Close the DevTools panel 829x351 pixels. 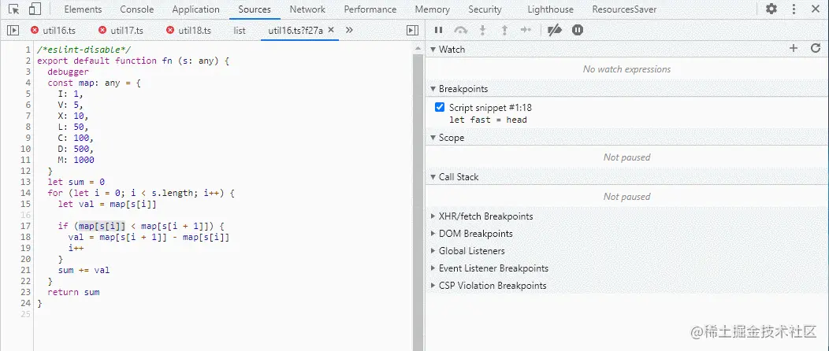click(816, 9)
